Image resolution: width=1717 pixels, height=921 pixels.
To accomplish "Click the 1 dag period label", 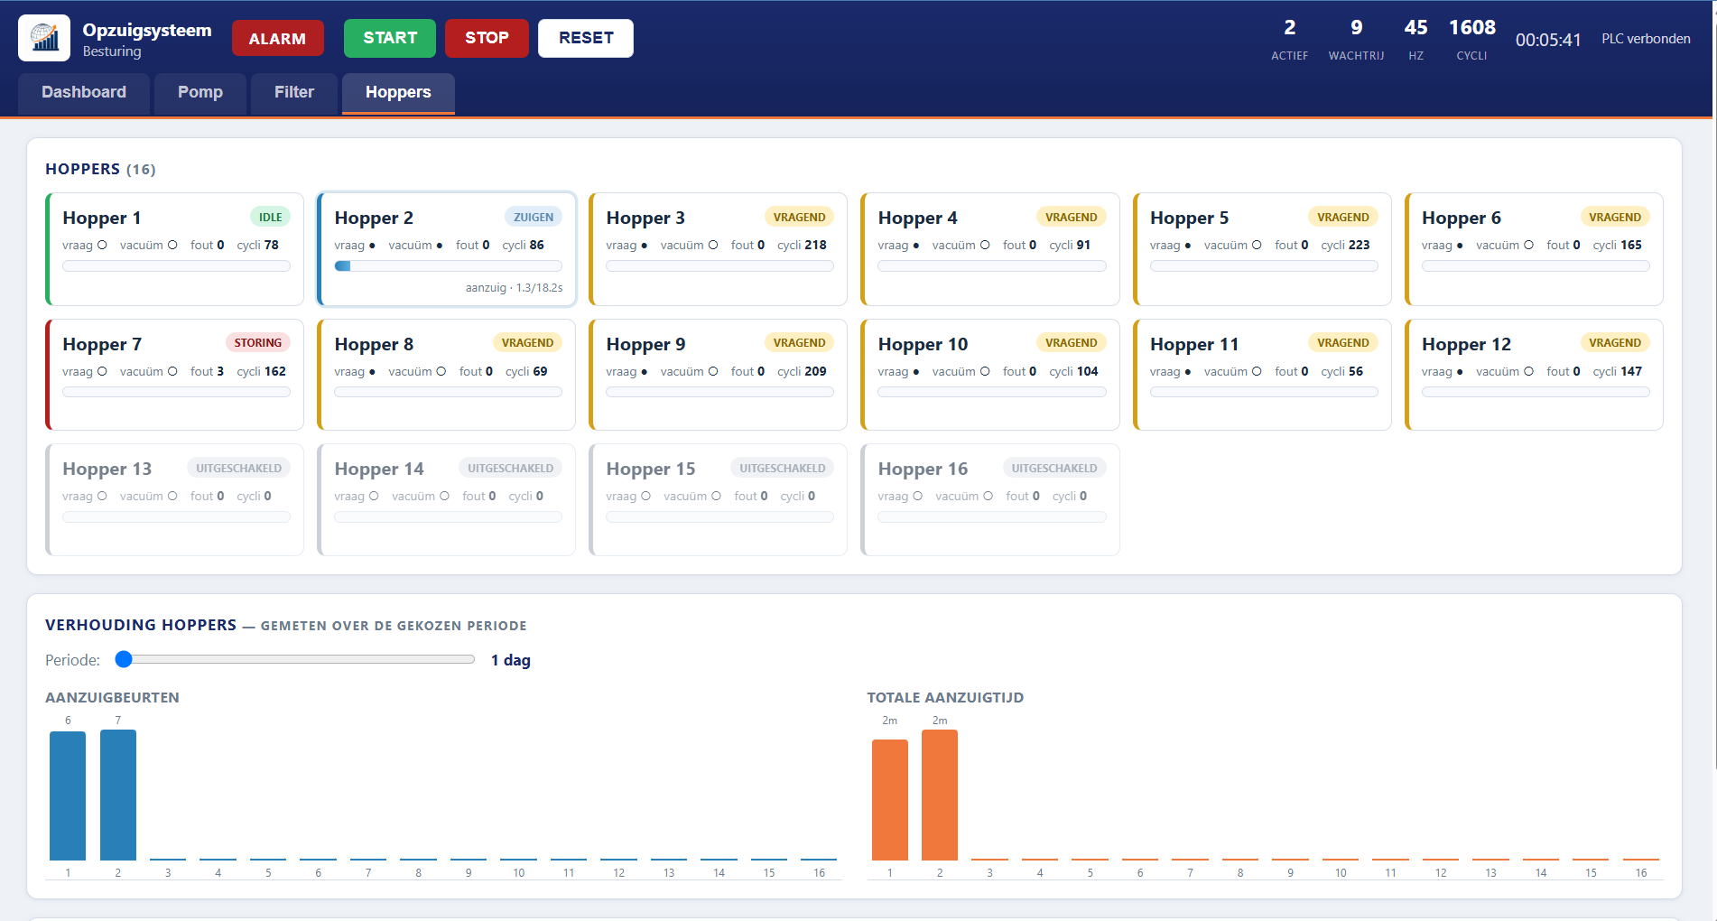I will point(511,660).
